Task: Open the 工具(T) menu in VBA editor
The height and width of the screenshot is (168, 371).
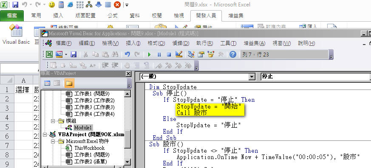Action: tap(228, 43)
